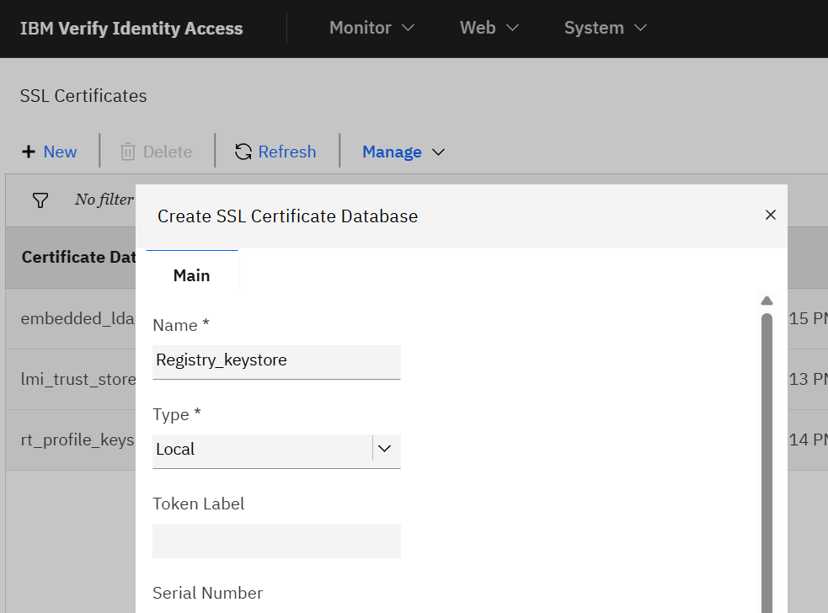Click the Token Label input field
This screenshot has width=828, height=613.
pos(276,541)
